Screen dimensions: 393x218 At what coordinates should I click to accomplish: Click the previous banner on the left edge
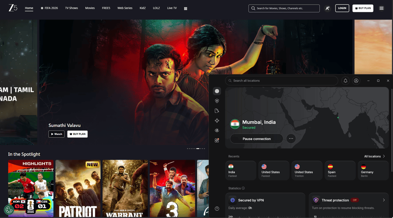[x=18, y=82]
